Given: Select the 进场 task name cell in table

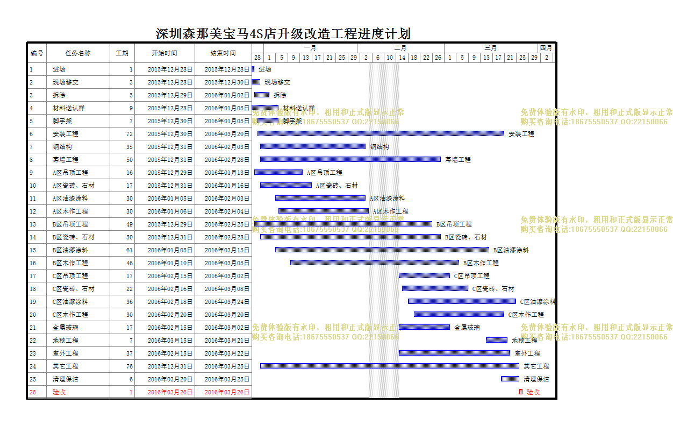Looking at the screenshot, I should point(78,69).
